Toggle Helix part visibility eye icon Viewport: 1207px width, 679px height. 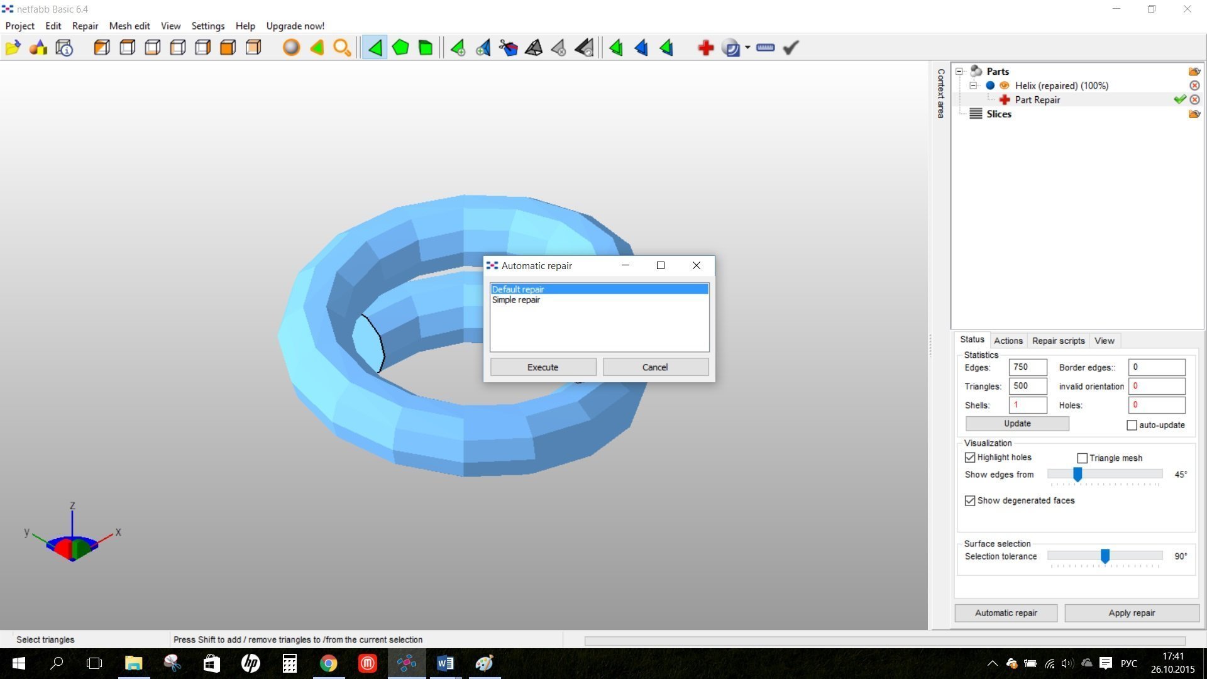[1004, 86]
